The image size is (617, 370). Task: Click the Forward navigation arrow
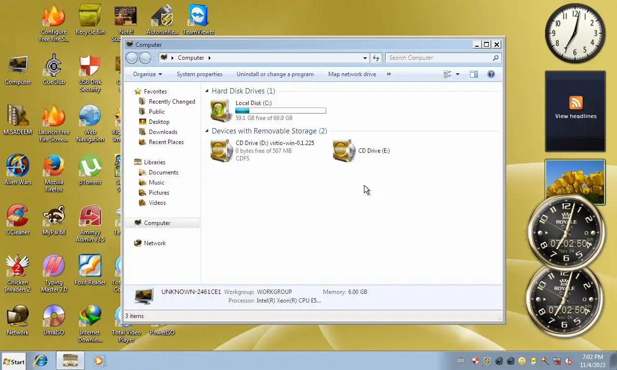(145, 58)
